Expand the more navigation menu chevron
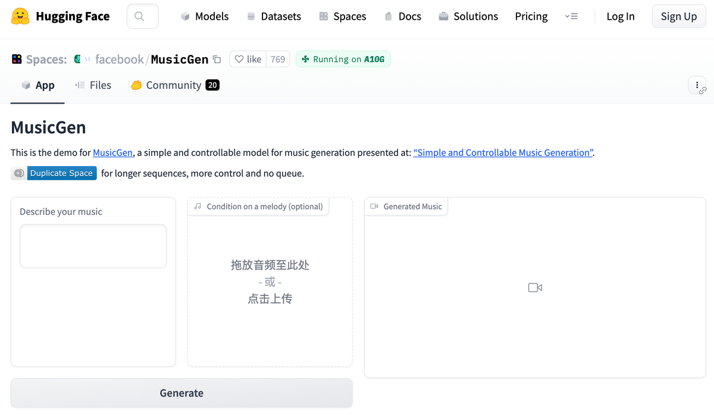Screen dimensions: 714x415 [571, 16]
